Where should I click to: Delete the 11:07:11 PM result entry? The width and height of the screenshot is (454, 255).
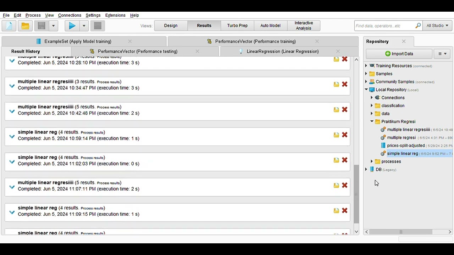click(344, 185)
